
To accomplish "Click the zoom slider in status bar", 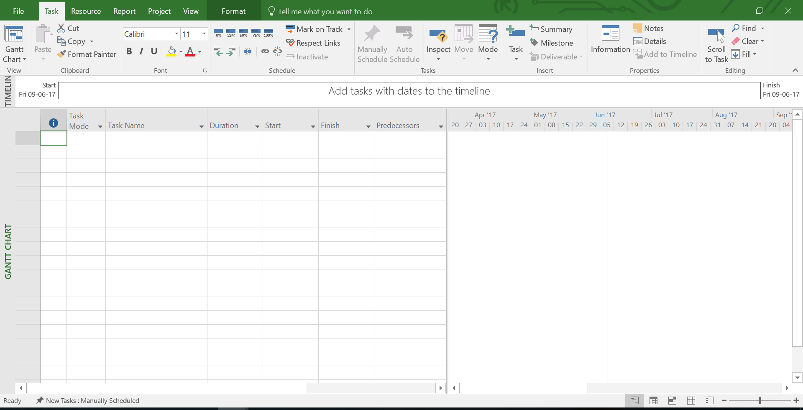I will pyautogui.click(x=760, y=401).
